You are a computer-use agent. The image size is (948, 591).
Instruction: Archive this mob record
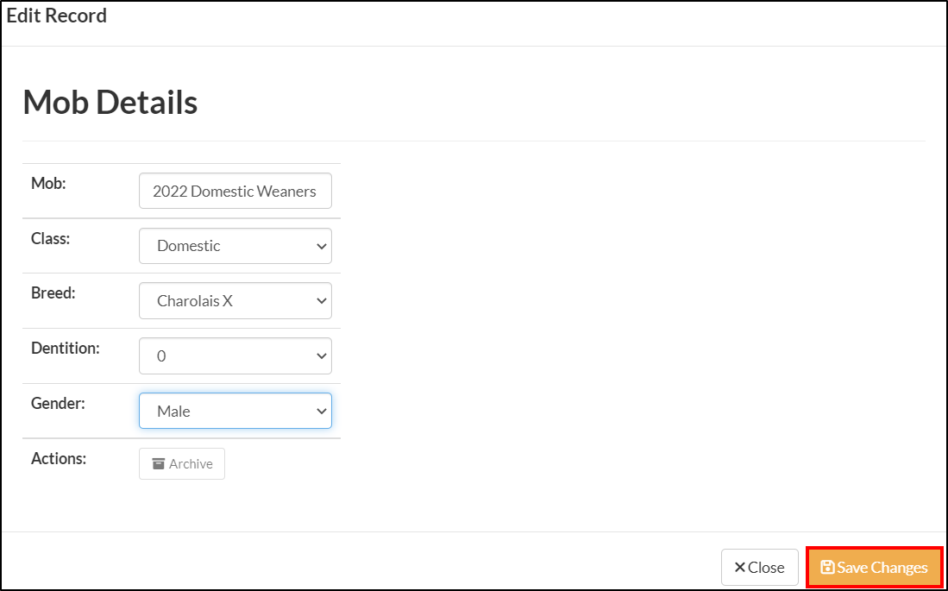click(x=181, y=463)
